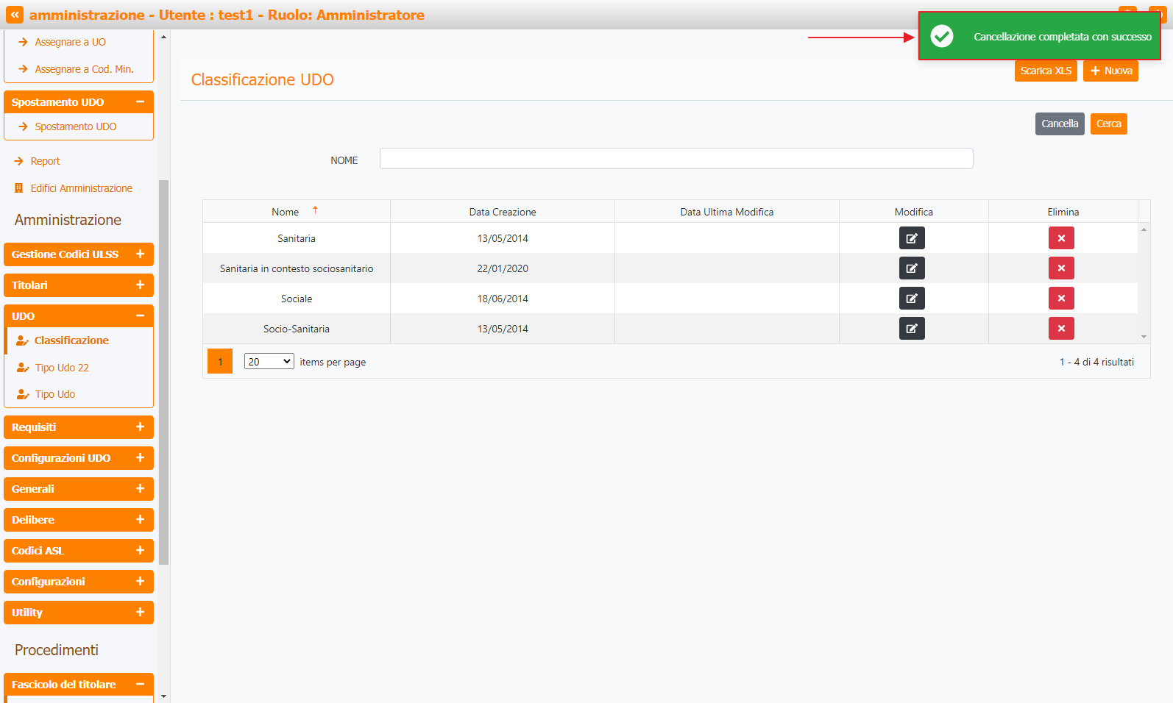Viewport: 1173px width, 703px height.
Task: Edit the Sociale row entry
Action: [911, 299]
